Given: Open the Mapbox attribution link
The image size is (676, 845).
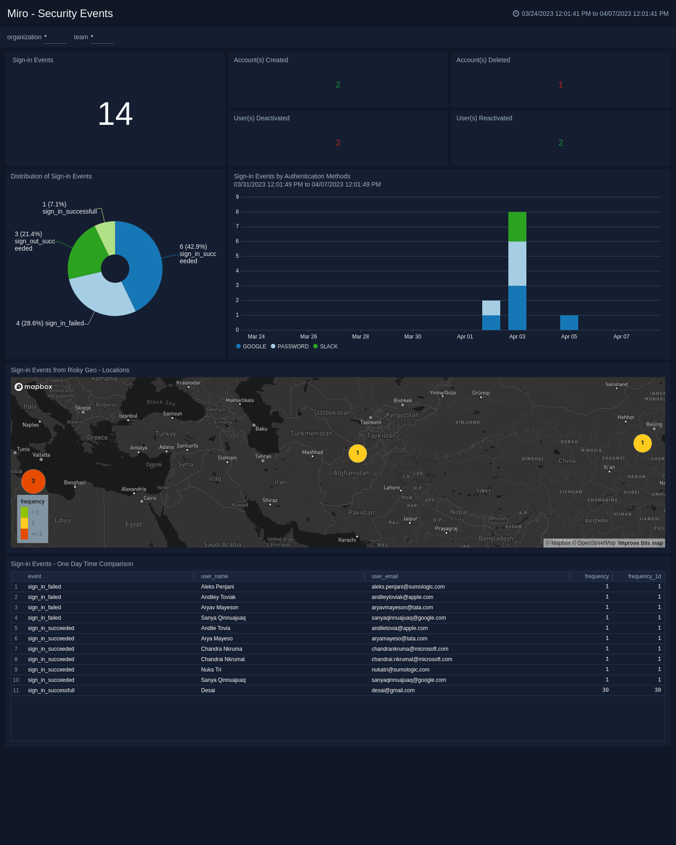Looking at the screenshot, I should click(558, 543).
